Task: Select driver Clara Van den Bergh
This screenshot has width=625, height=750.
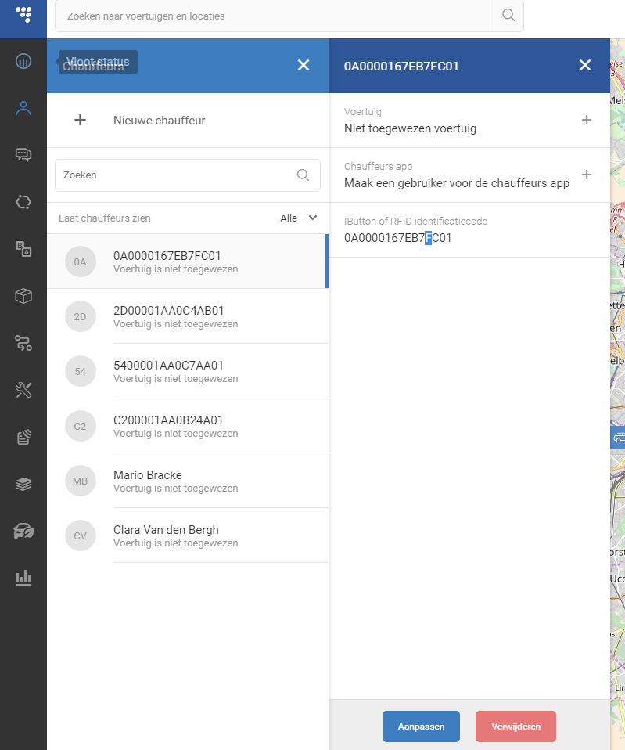Action: [x=188, y=535]
